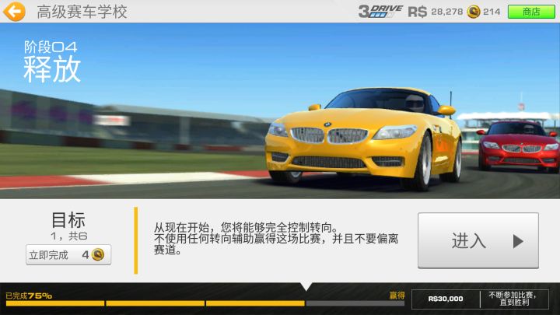Click the 不断参加比赛,直到胜利 box
This screenshot has height=315, width=560.
tap(514, 299)
